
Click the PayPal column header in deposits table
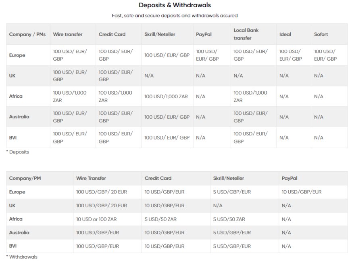(x=204, y=34)
